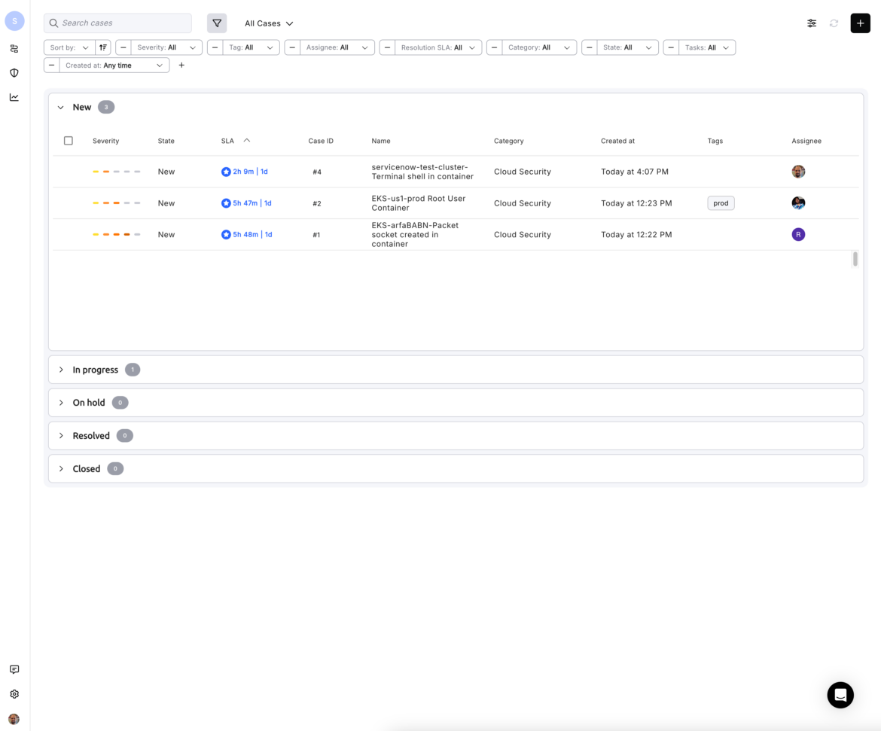Remove the Severity filter with minus button
The width and height of the screenshot is (881, 731).
point(123,47)
